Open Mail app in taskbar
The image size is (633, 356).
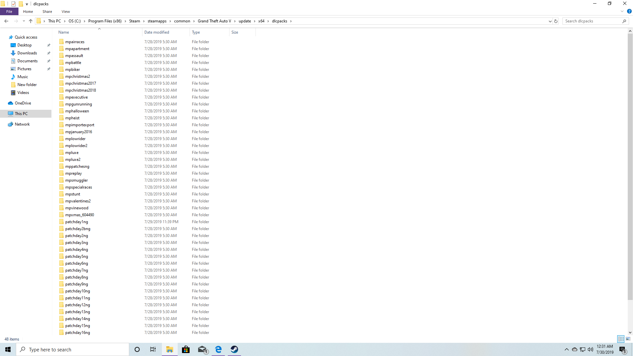pos(202,349)
